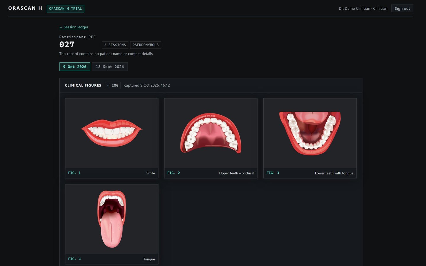Click the ORASCAN_H_TRIAL badge
The width and height of the screenshot is (426, 266).
65,9
